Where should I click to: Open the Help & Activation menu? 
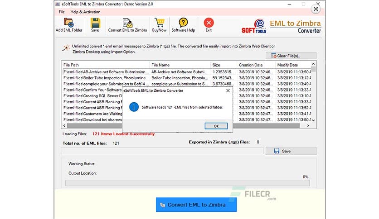(85, 12)
